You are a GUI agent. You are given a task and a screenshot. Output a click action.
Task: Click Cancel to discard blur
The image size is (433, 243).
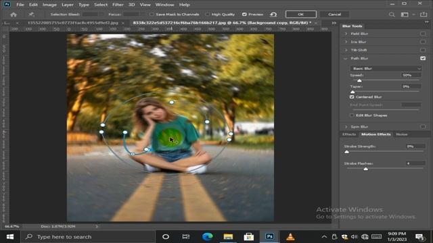(334, 14)
